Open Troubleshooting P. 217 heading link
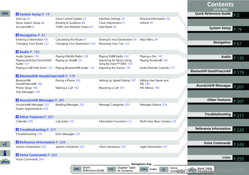249x175 pixels. coord(38,130)
